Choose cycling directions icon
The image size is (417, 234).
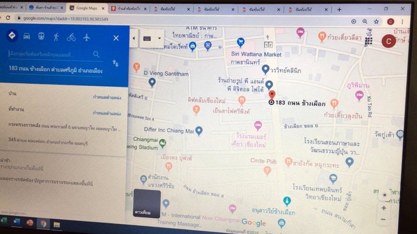pyautogui.click(x=71, y=37)
